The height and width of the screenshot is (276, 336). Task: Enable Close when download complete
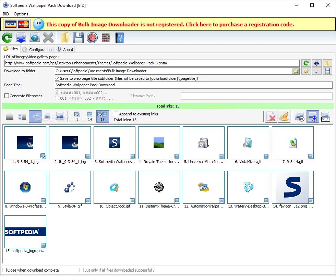point(4,270)
